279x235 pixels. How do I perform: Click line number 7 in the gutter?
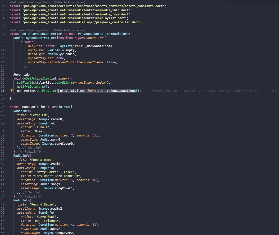click(x=3, y=34)
